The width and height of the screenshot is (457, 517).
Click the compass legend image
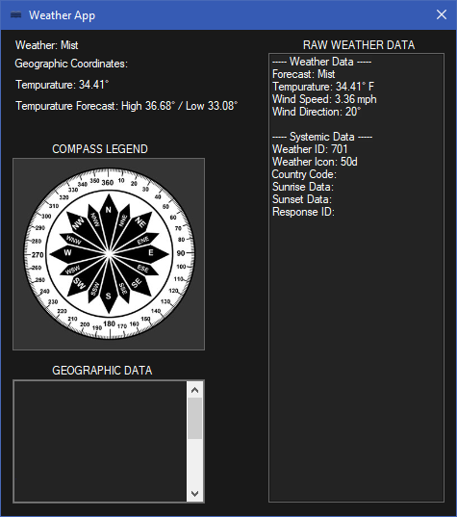click(109, 254)
